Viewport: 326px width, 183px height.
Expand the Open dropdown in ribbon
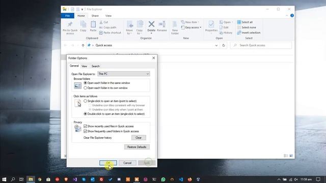click(232, 22)
